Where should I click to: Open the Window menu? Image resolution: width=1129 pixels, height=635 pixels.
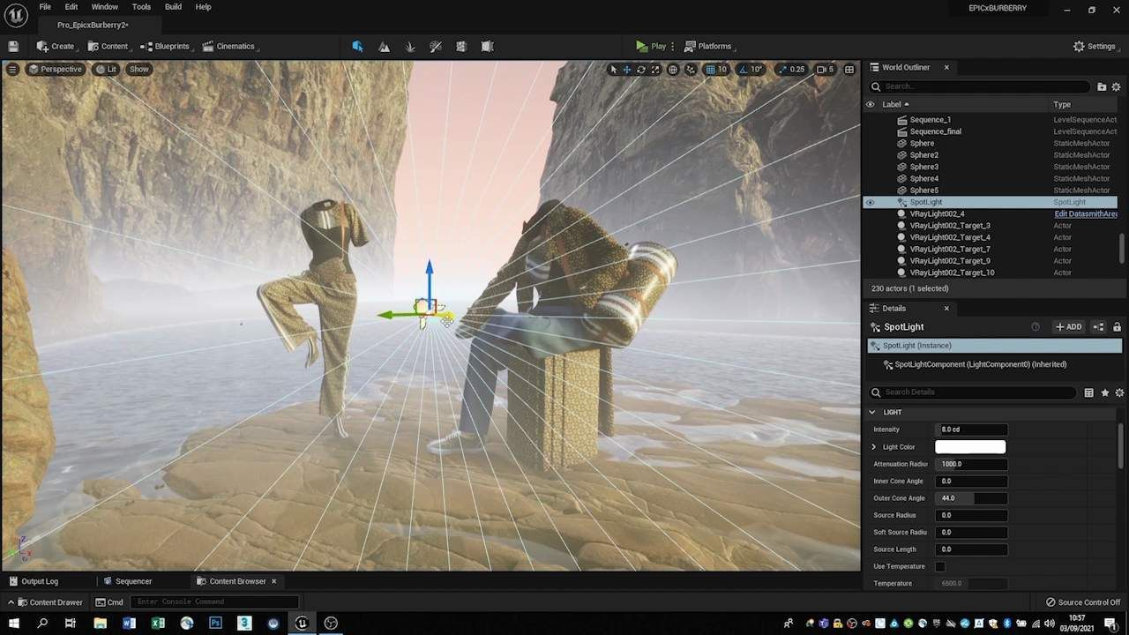pyautogui.click(x=104, y=7)
